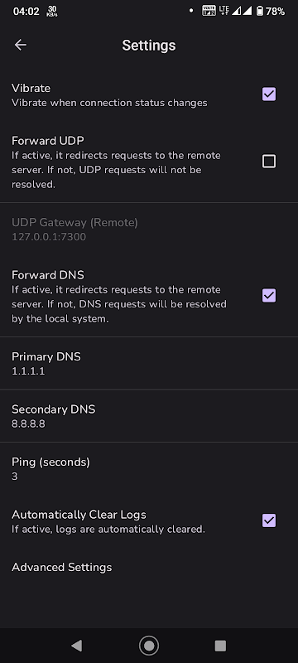The width and height of the screenshot is (298, 663).
Task: Tap the battery icon in status bar
Action: 260,11
